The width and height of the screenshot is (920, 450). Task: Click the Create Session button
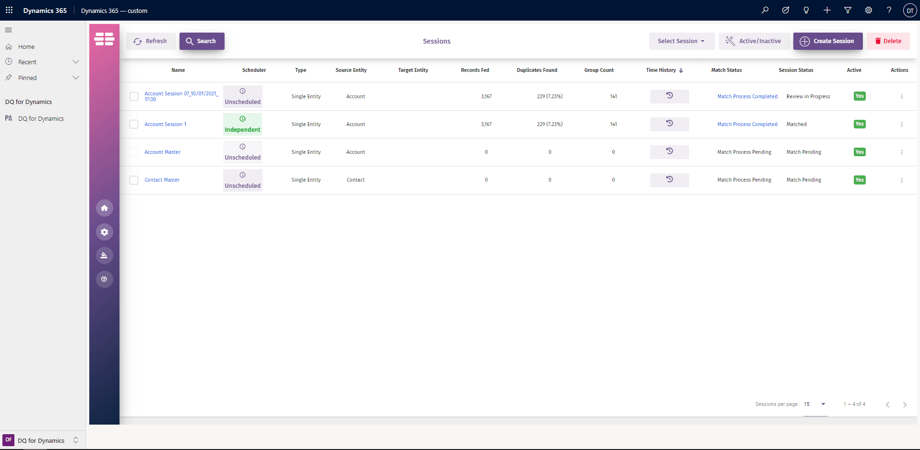pos(827,41)
